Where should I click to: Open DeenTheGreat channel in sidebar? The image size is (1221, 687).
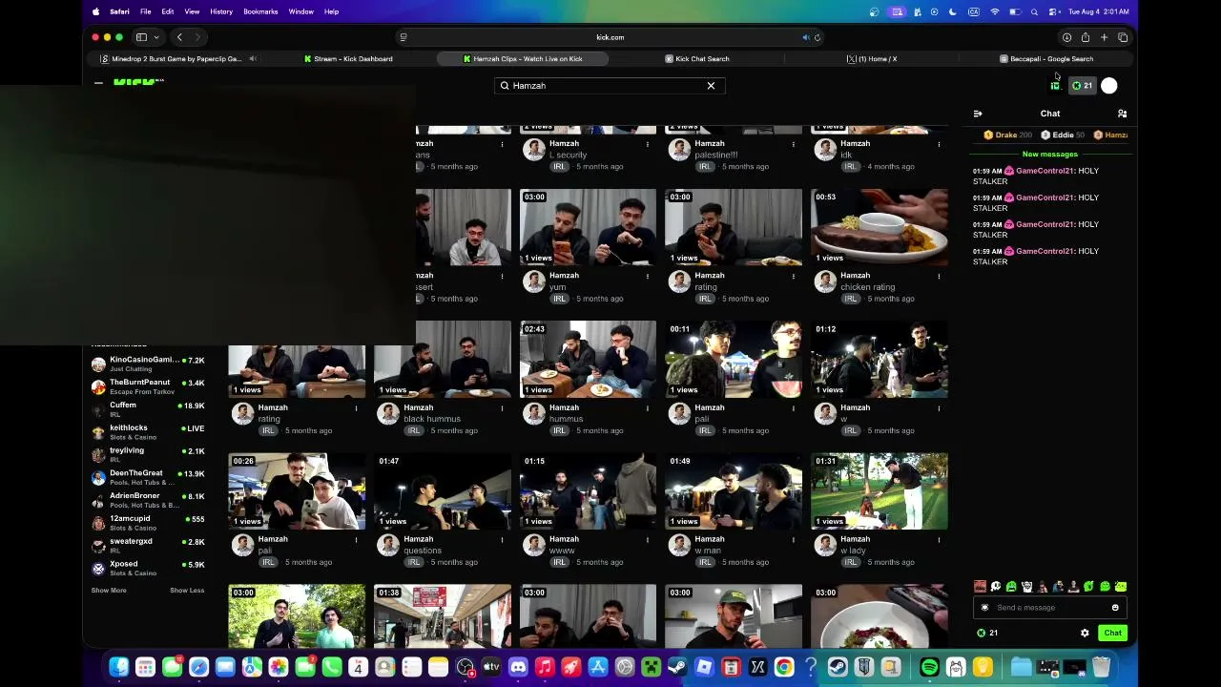148,477
